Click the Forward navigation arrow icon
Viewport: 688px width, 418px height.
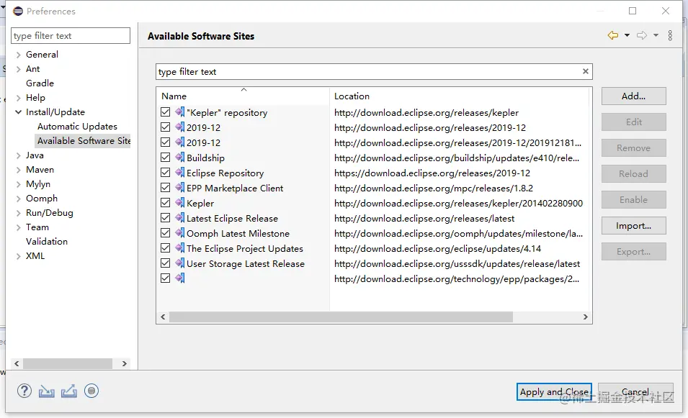click(642, 35)
